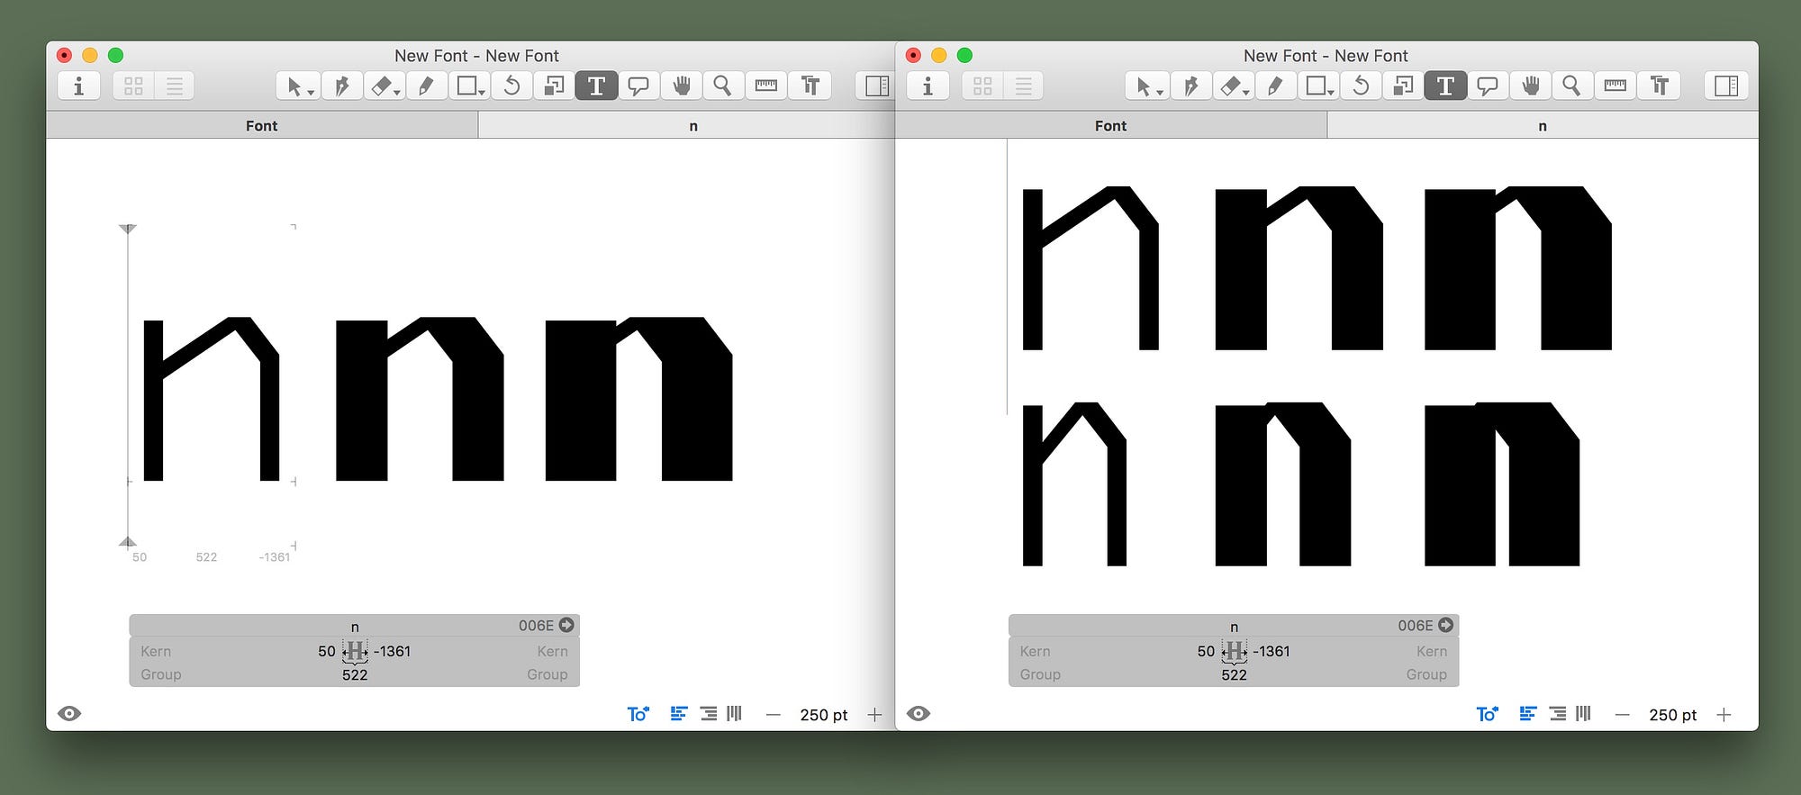Open the blue To features icon in left window
The width and height of the screenshot is (1801, 795).
coord(638,714)
